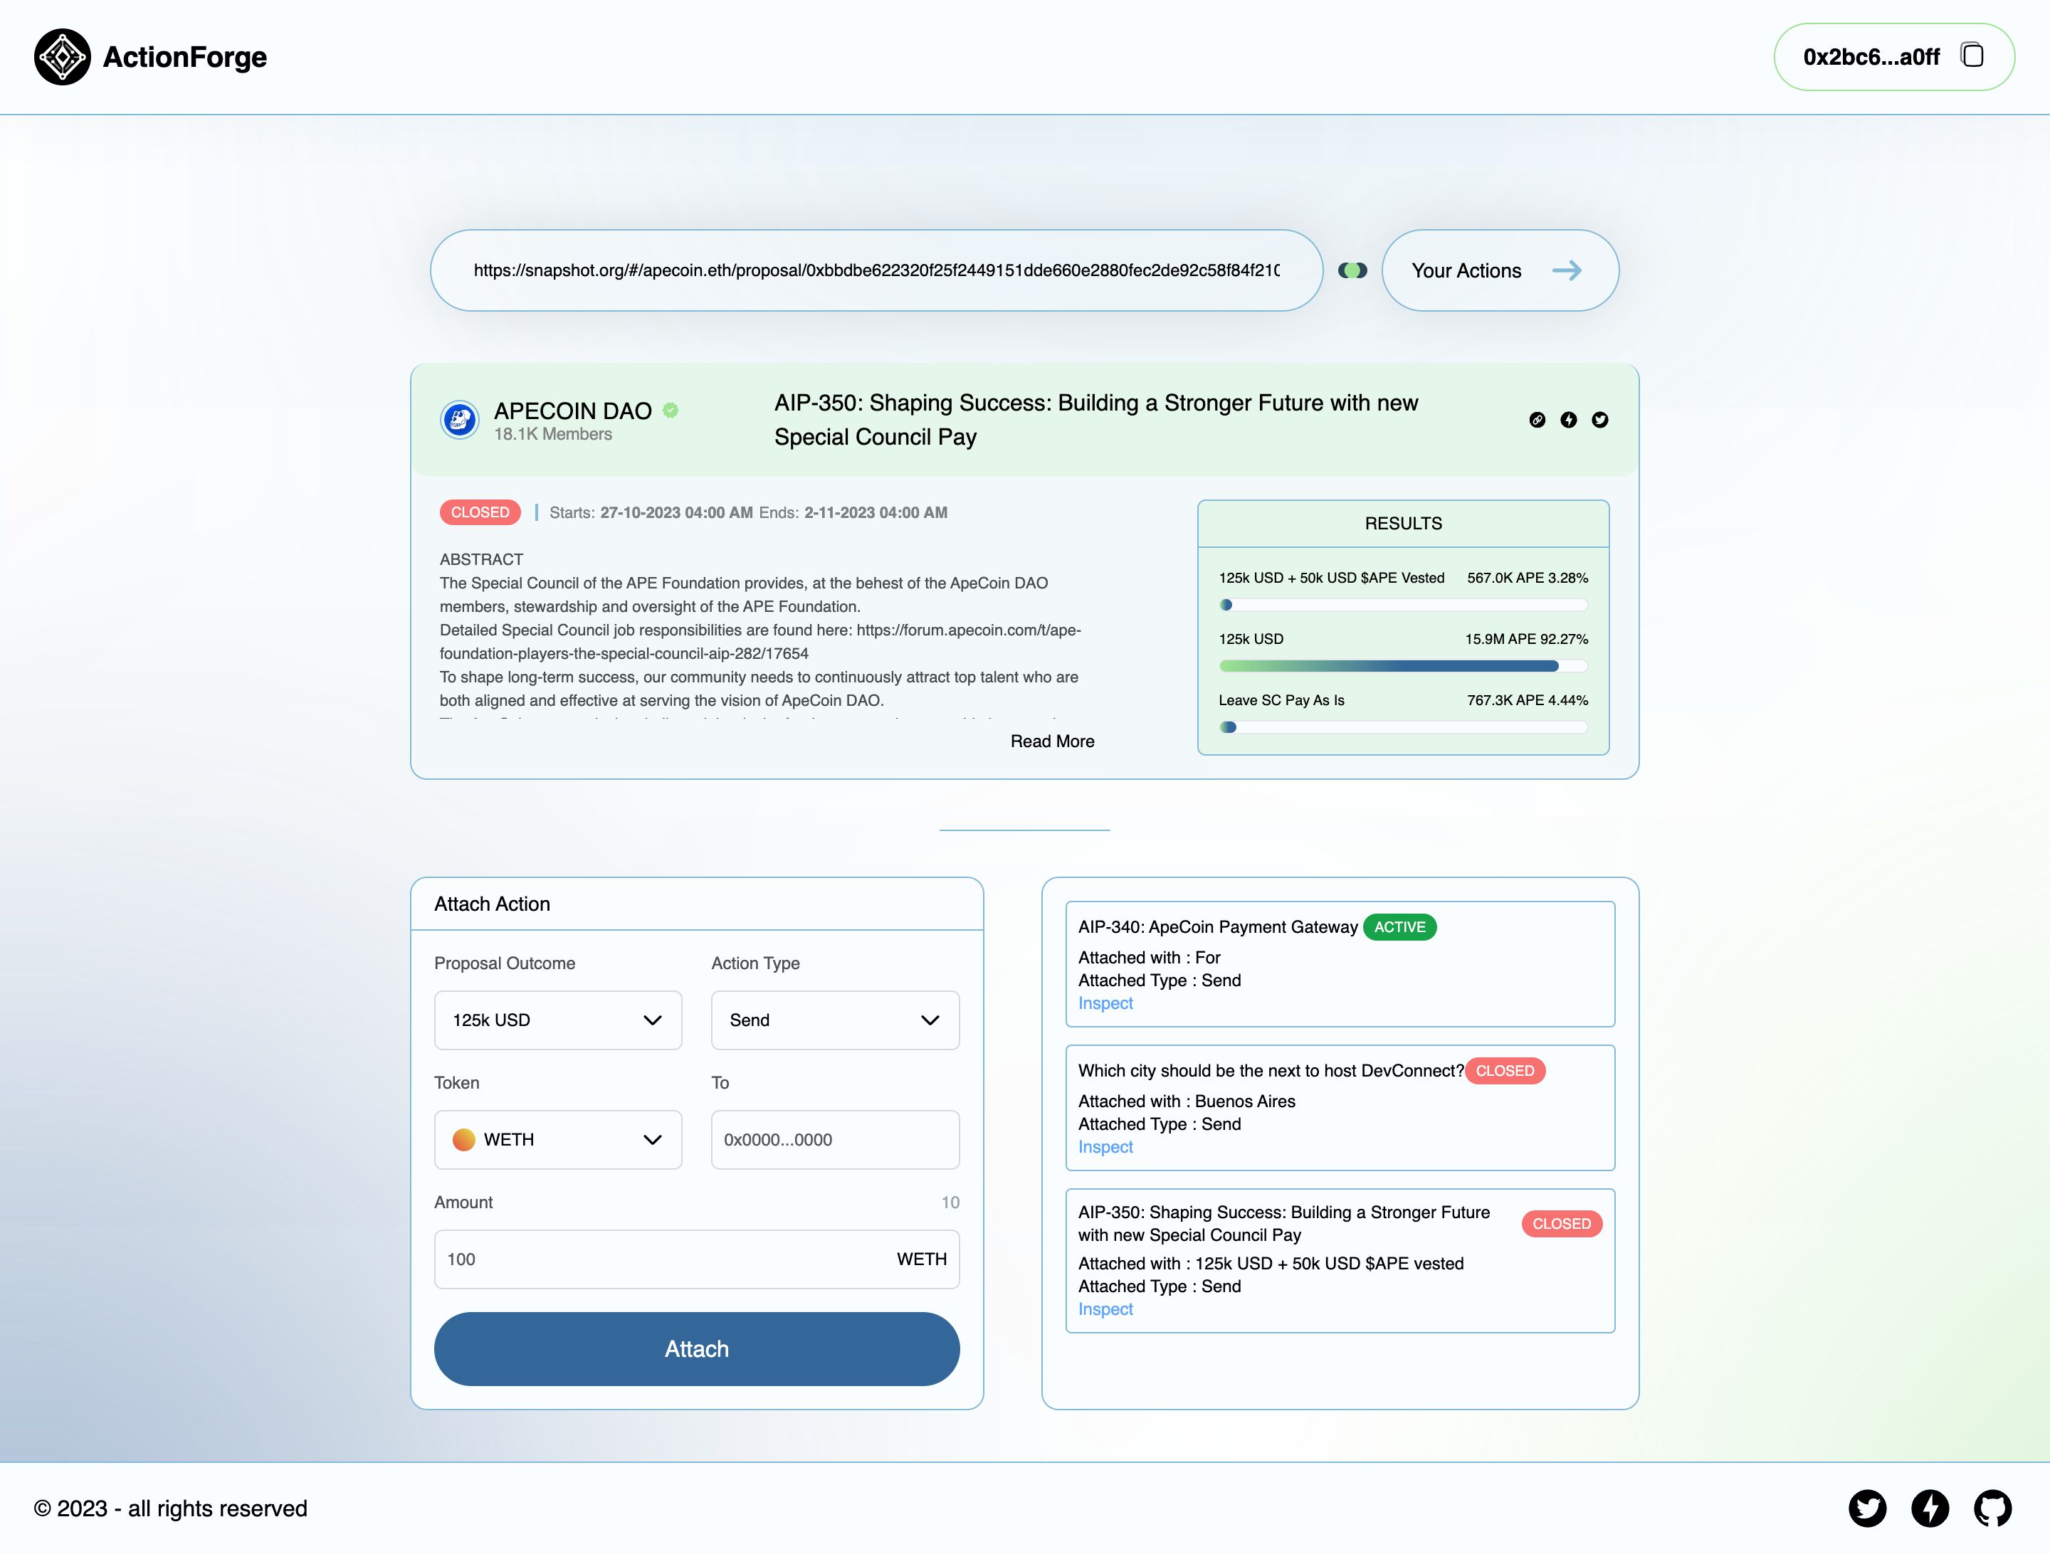This screenshot has width=2050, height=1554.
Task: Click the Leave SC Pay As Is result bar
Action: [1403, 727]
